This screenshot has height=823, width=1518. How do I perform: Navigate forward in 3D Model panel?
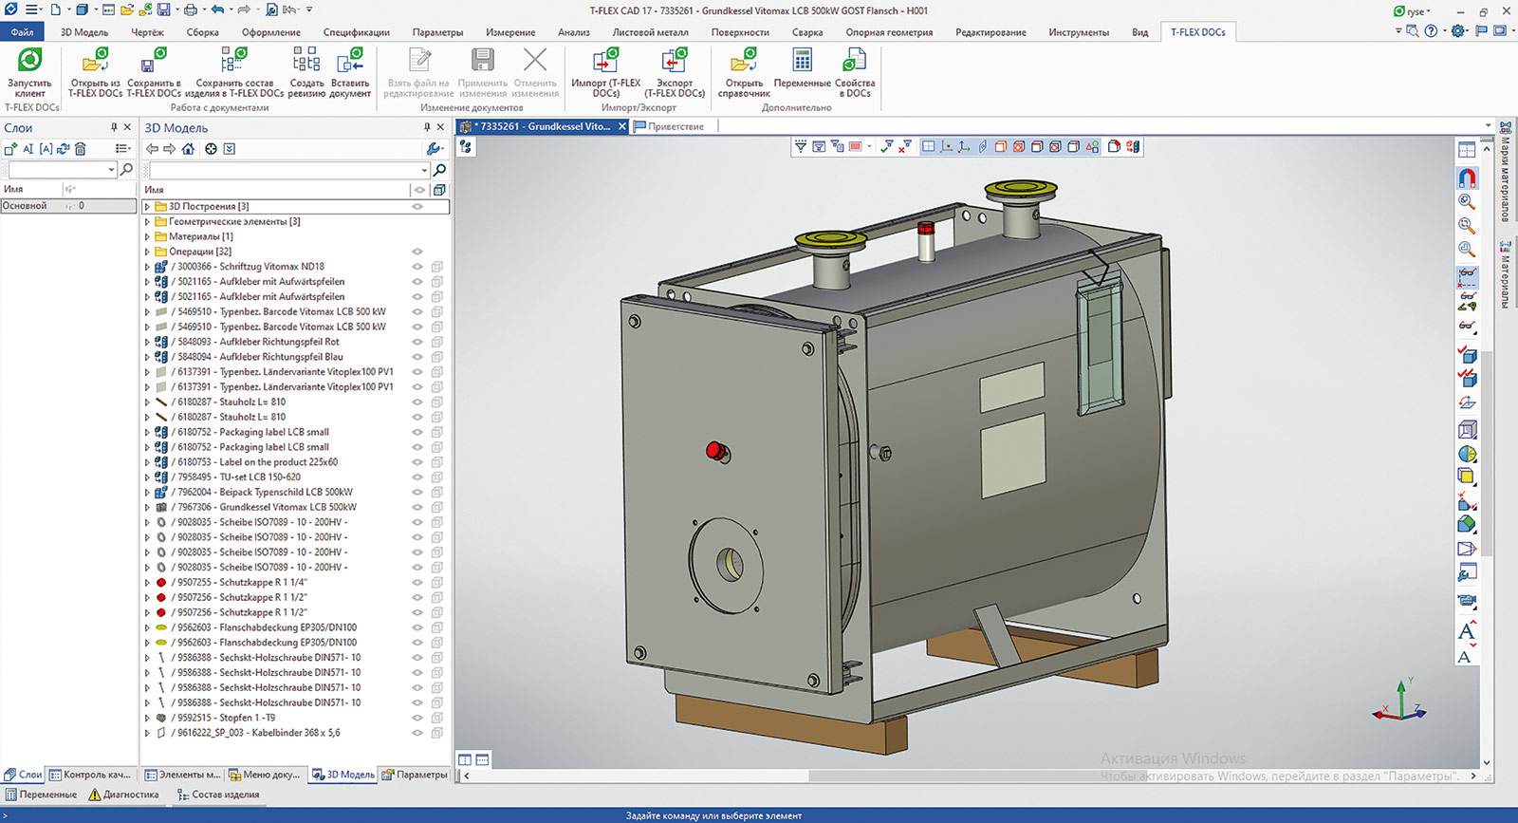(170, 149)
